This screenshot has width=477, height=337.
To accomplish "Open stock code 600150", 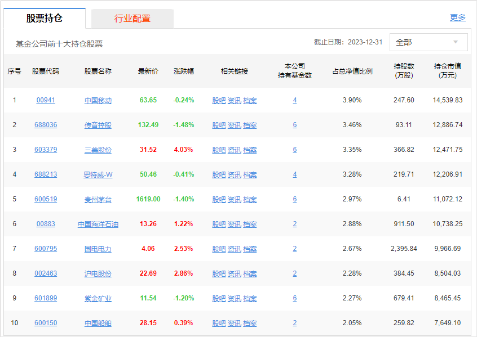I will (46, 323).
